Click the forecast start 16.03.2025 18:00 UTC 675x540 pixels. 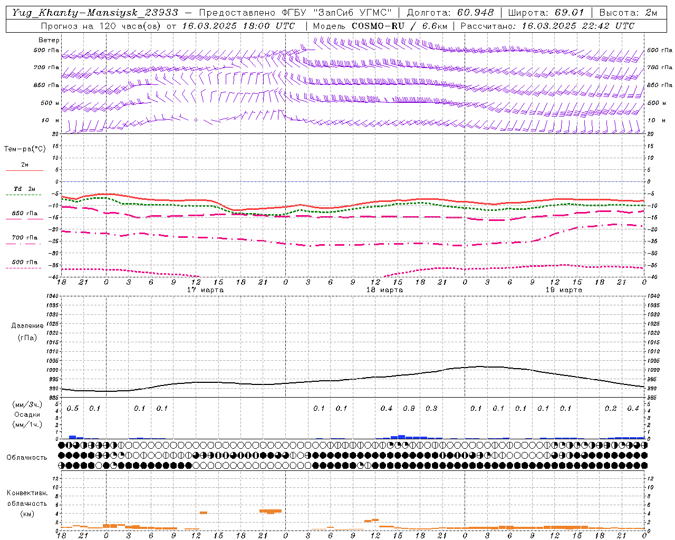(x=239, y=26)
